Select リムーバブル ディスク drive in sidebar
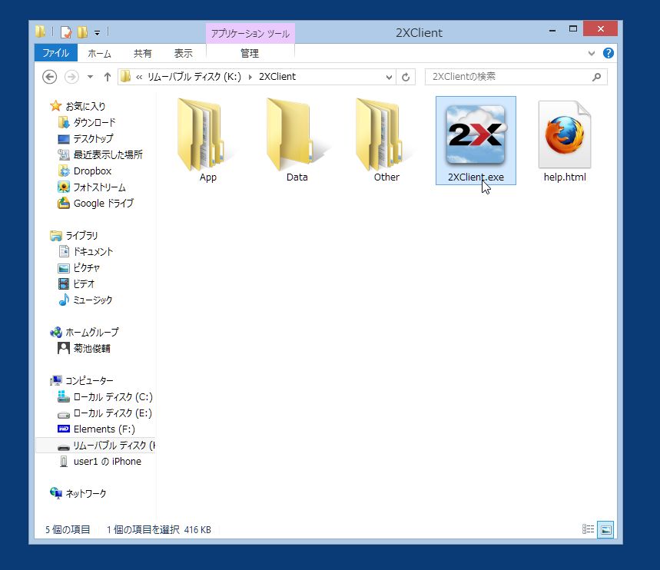This screenshot has height=570, width=660. pyautogui.click(x=95, y=445)
